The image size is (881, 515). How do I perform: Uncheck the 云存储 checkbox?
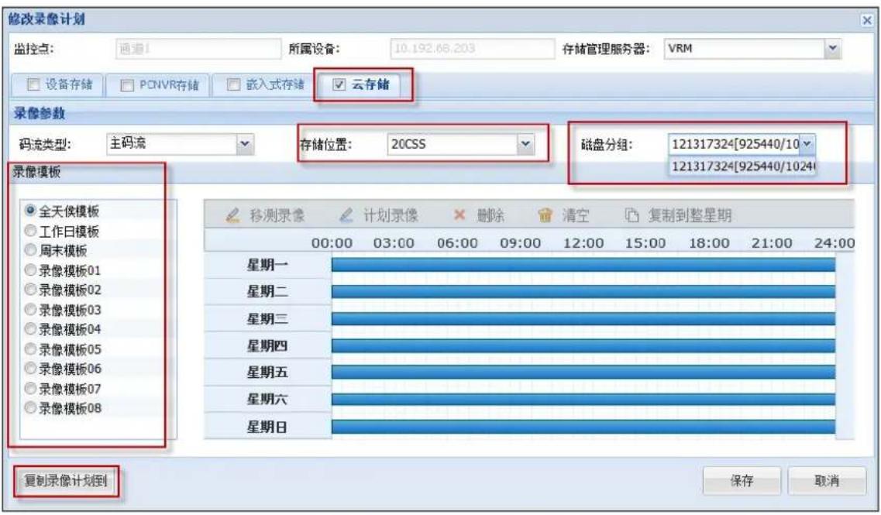339,85
